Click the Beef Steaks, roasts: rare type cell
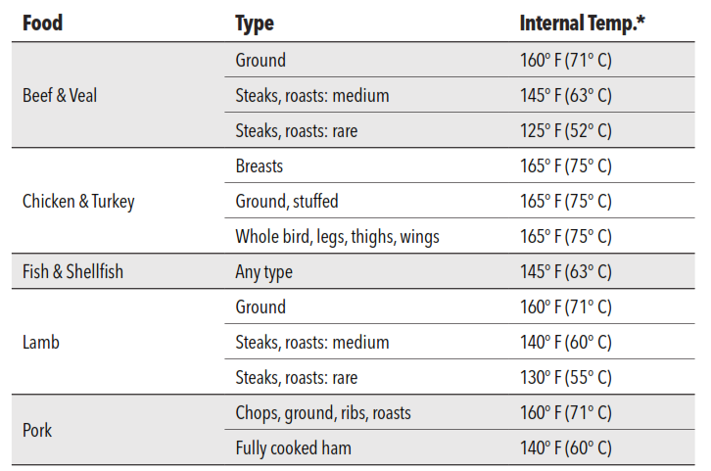This screenshot has height=471, width=711. click(297, 130)
